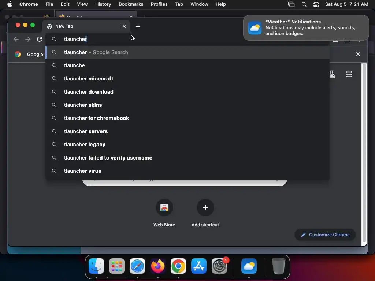Open a new tab with the plus icon
Image resolution: width=375 pixels, height=281 pixels.
[x=138, y=26]
